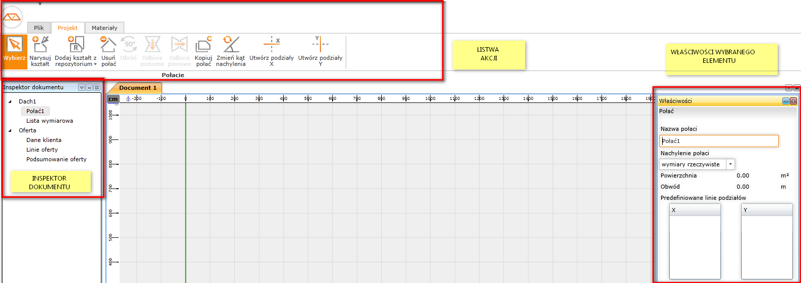Collapse the Oferta tree node
This screenshot has height=283, width=801.
pos(10,130)
